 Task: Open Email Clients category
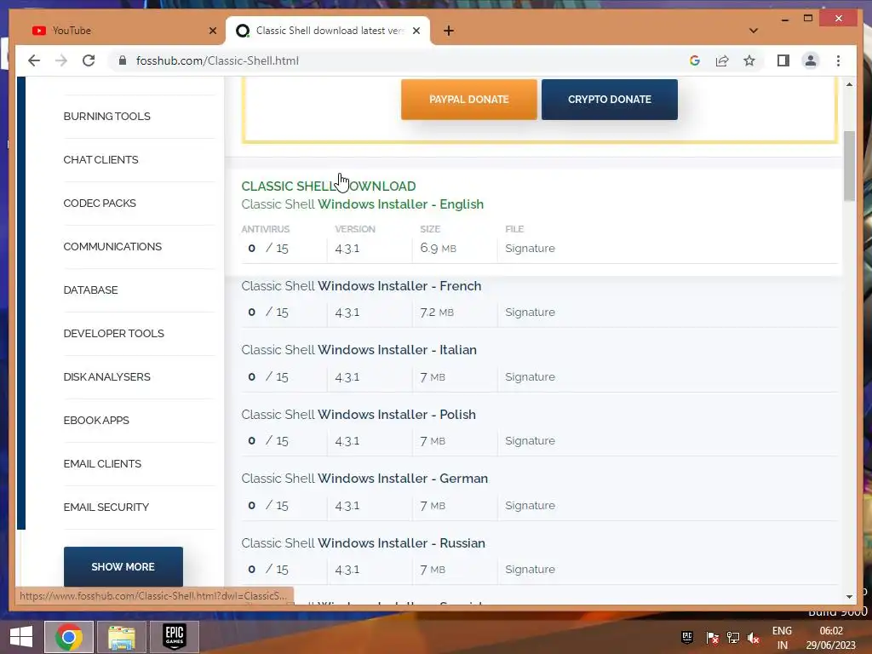click(x=102, y=463)
